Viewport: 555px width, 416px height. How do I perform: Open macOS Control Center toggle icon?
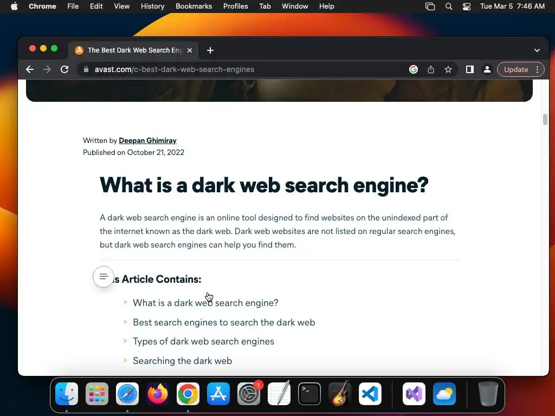[x=467, y=6]
